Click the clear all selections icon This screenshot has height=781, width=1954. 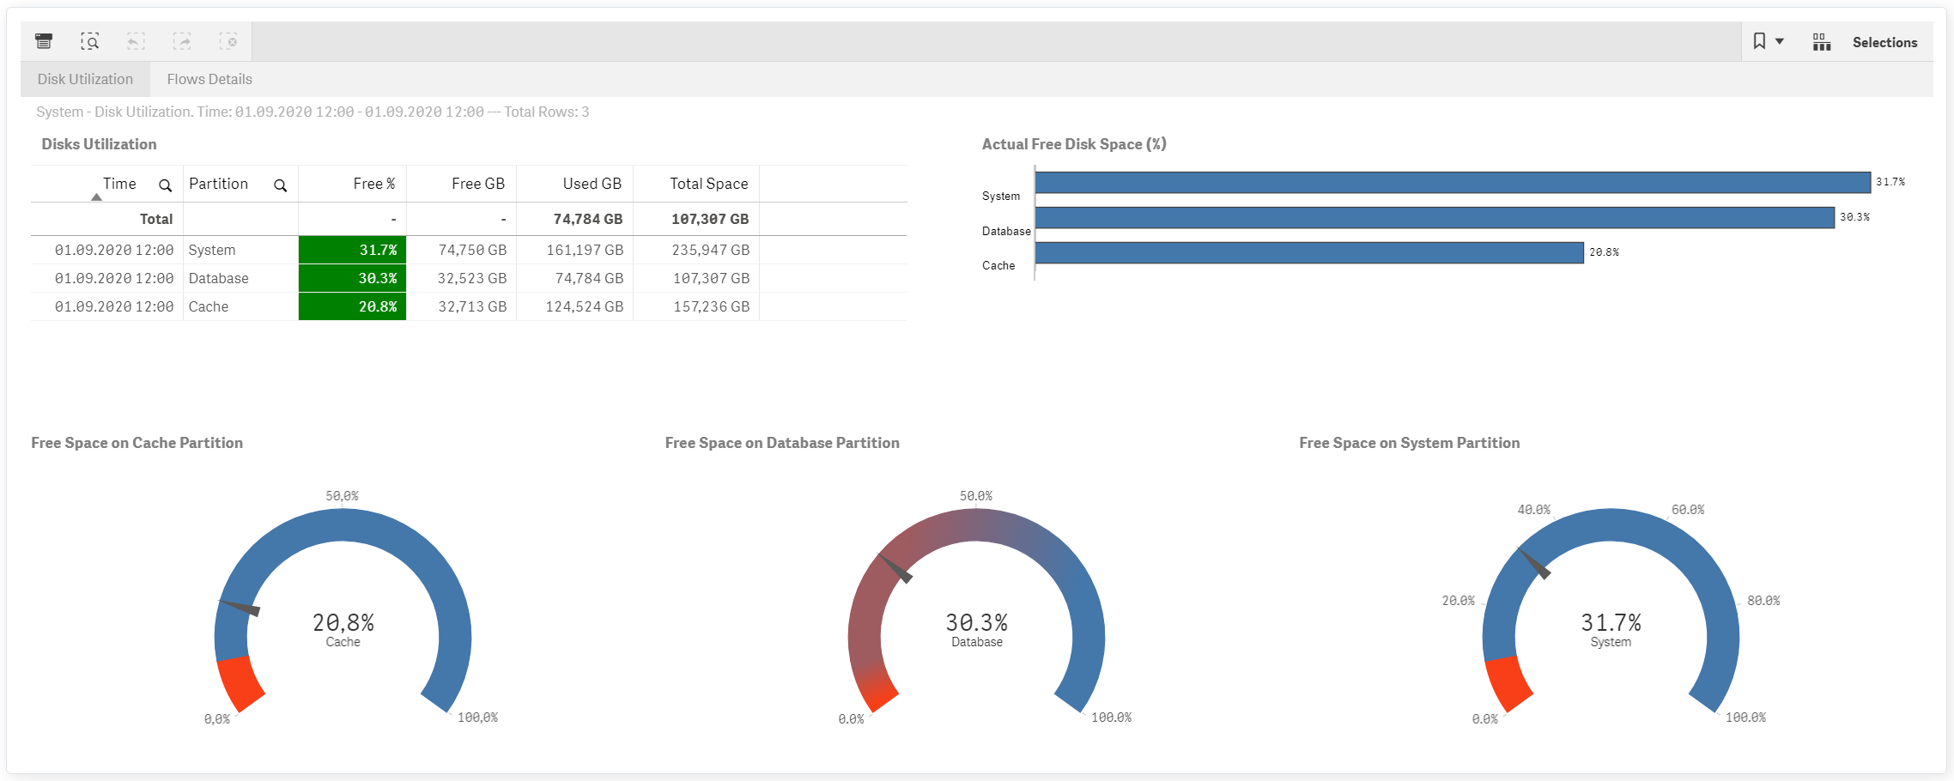(228, 41)
